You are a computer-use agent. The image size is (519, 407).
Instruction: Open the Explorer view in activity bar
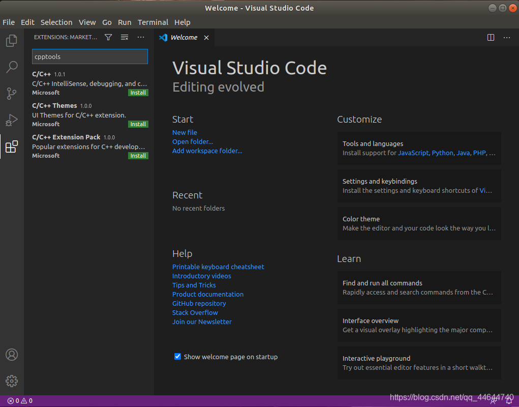point(12,41)
